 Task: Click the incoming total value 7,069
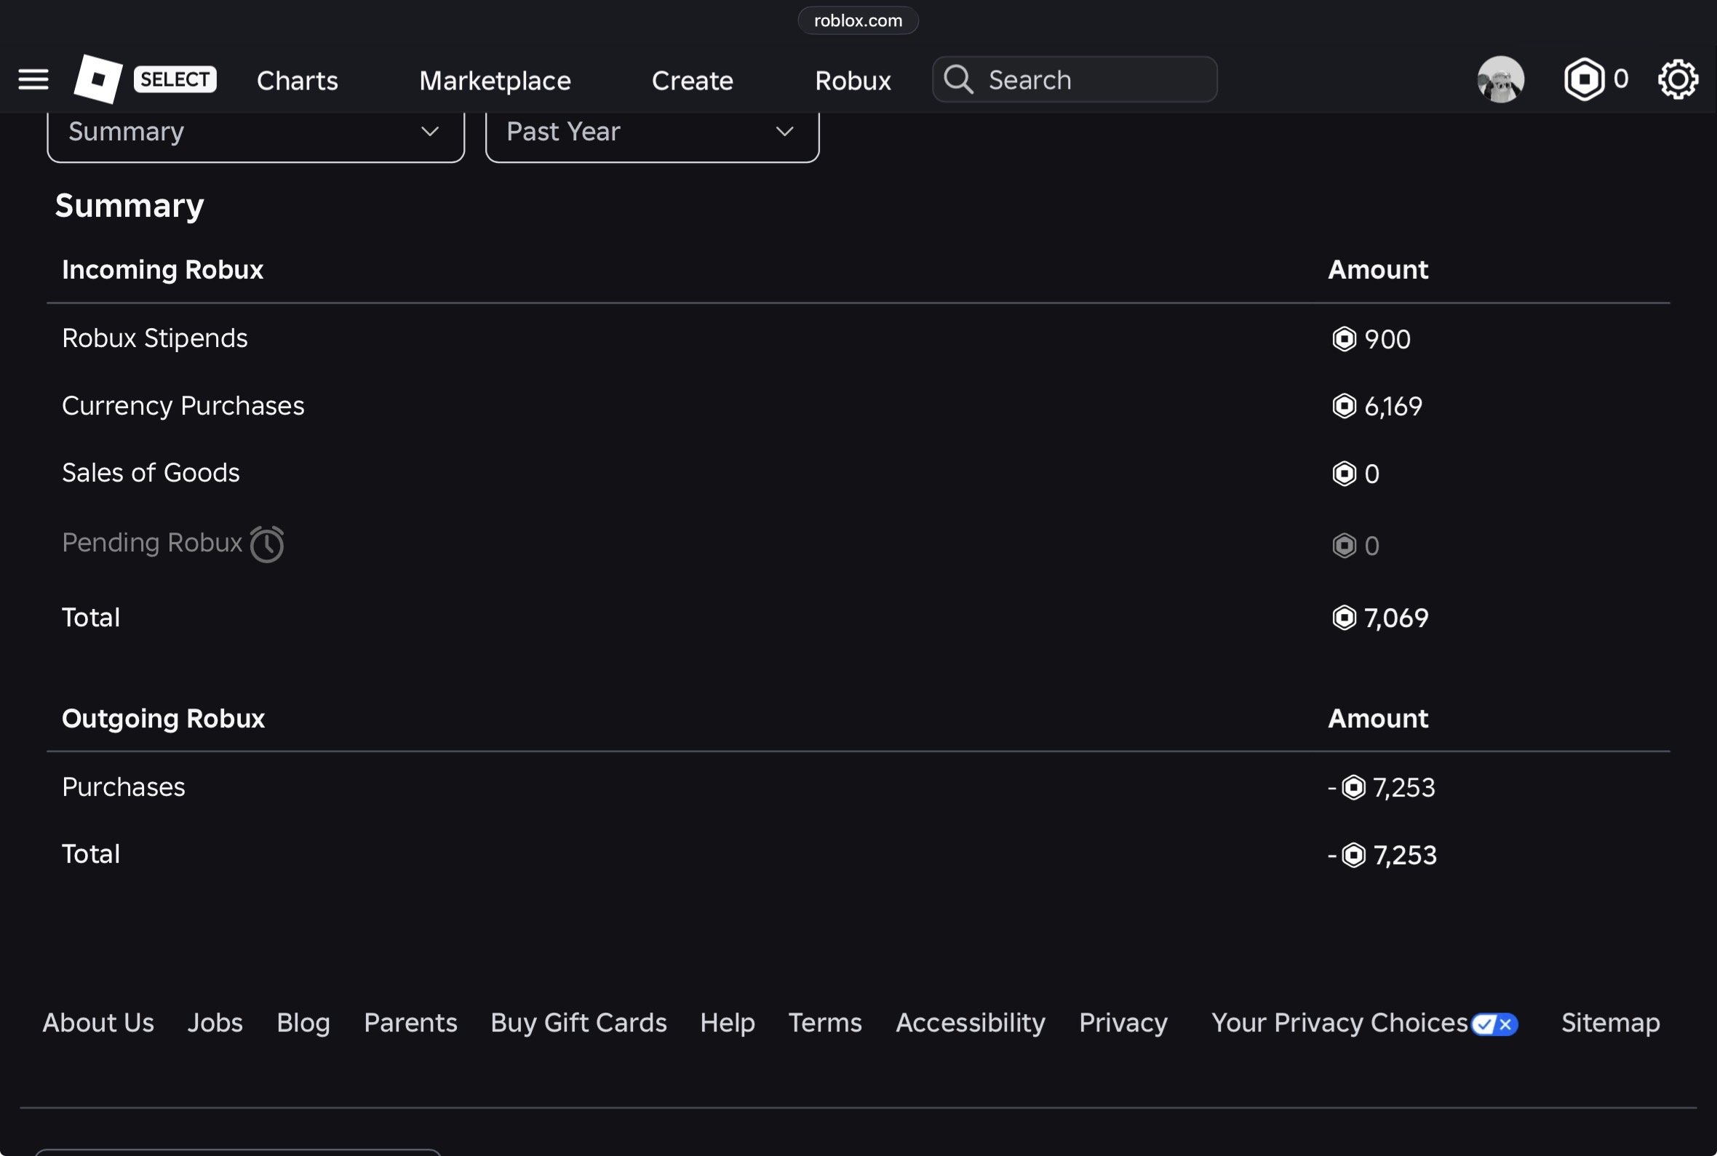coord(1396,618)
